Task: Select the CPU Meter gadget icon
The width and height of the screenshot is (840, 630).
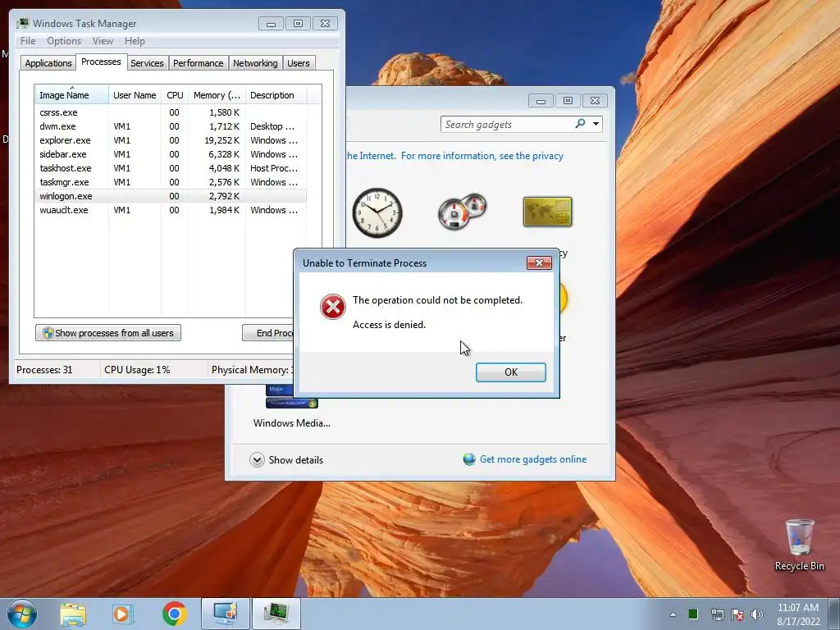Action: pos(462,212)
